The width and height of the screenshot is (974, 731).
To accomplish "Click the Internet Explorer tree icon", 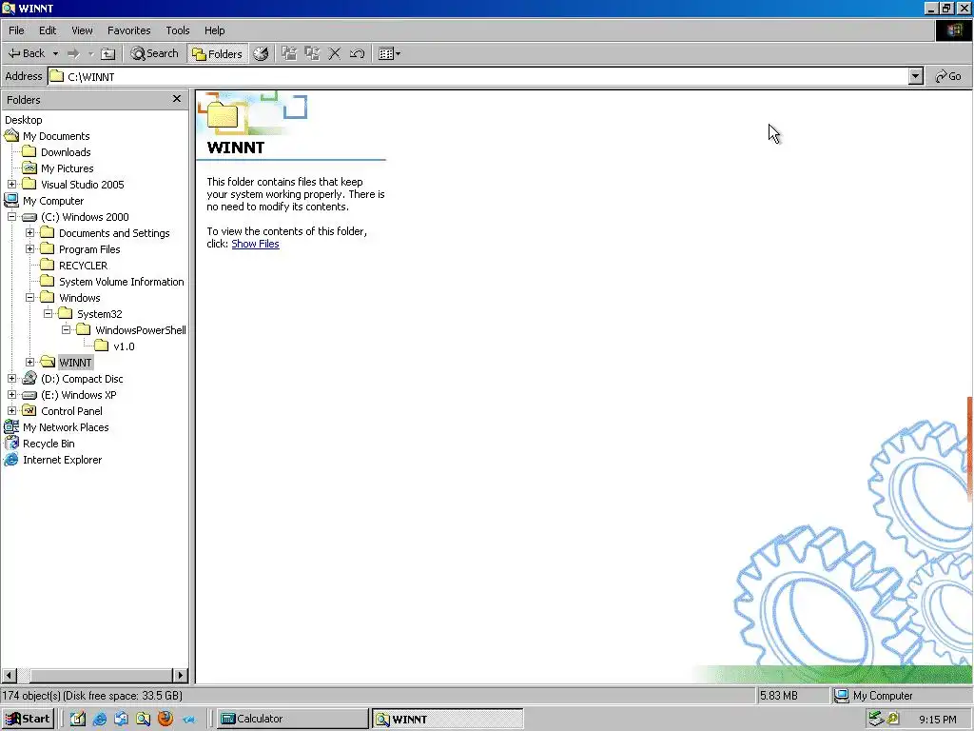I will click(11, 460).
